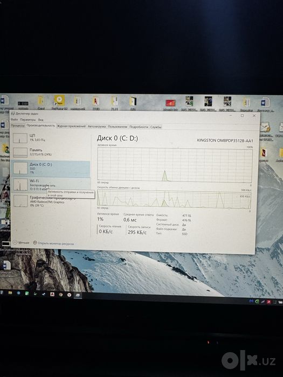Maximize the Task Manager window
Viewport: 283px width, 377px height.
coord(243,116)
